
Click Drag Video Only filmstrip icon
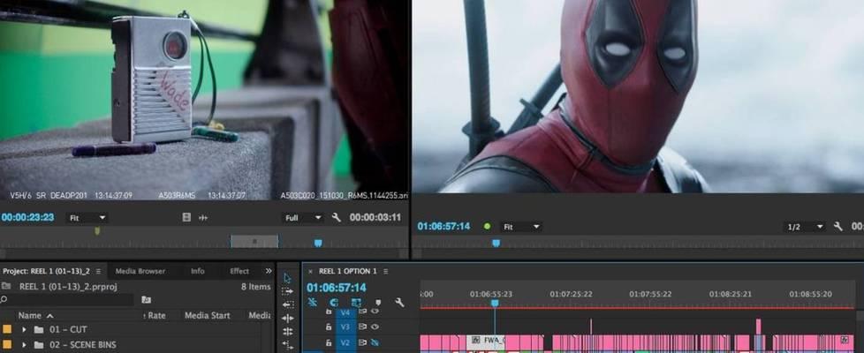[186, 217]
